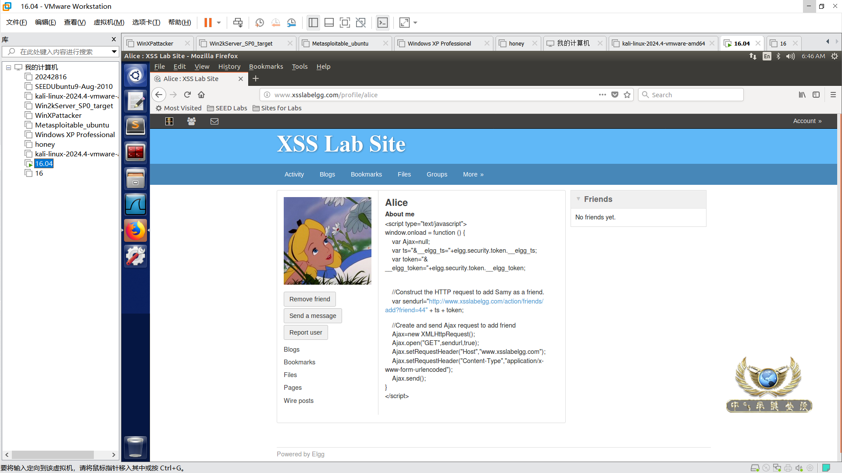Take VMware snapshot clock icon

click(259, 22)
